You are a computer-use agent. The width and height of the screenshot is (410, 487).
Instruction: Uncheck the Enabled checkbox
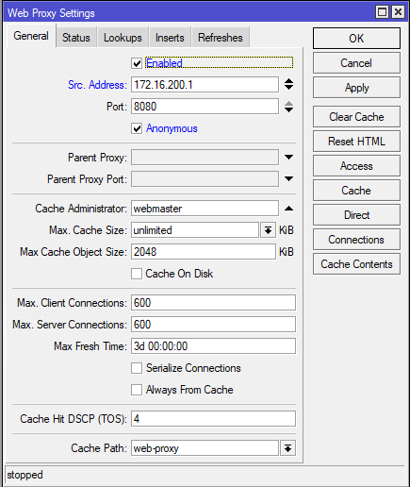coord(137,63)
